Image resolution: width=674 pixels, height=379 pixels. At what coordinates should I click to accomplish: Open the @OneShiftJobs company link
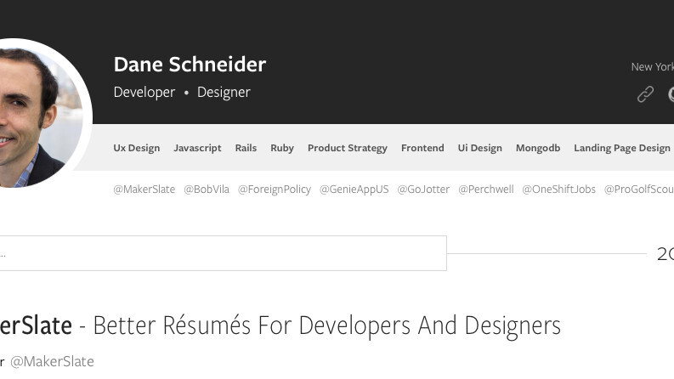[558, 189]
